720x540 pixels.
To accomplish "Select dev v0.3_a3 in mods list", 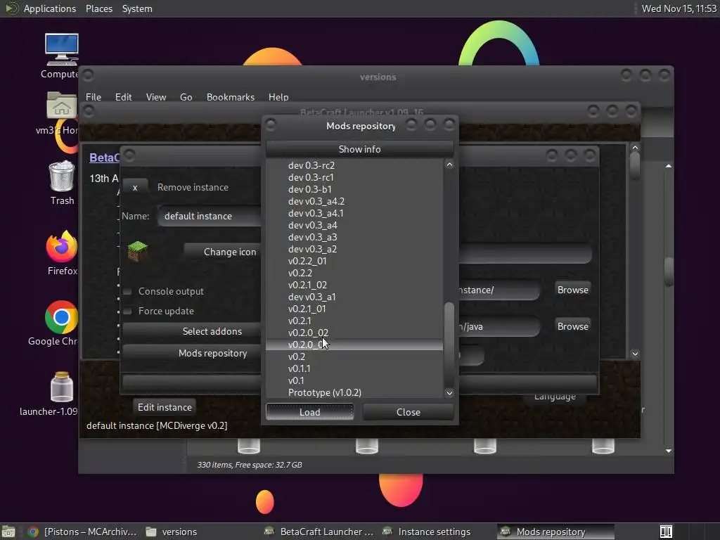I will [x=354, y=237].
